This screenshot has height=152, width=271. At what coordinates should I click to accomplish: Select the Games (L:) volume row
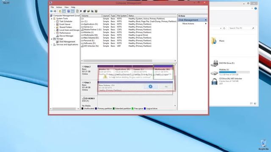click(129, 27)
